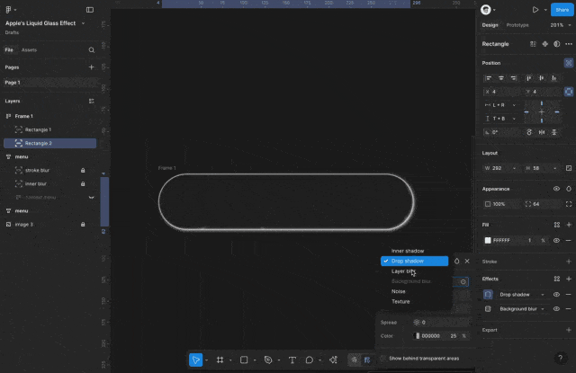Add a new page with plus icon
Image resolution: width=576 pixels, height=373 pixels.
pos(91,67)
